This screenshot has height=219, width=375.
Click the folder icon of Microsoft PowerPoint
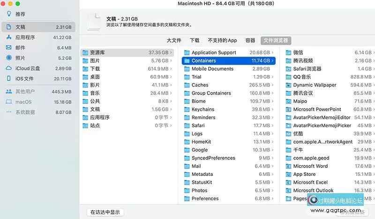pyautogui.click(x=289, y=109)
